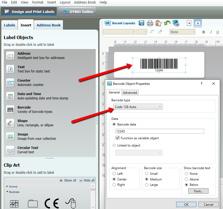Open the font size dropdown

coord(141,32)
